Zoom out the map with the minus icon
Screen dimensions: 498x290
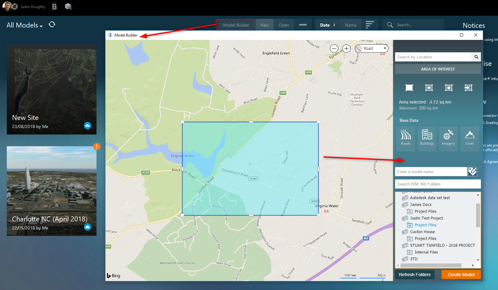[x=334, y=49]
